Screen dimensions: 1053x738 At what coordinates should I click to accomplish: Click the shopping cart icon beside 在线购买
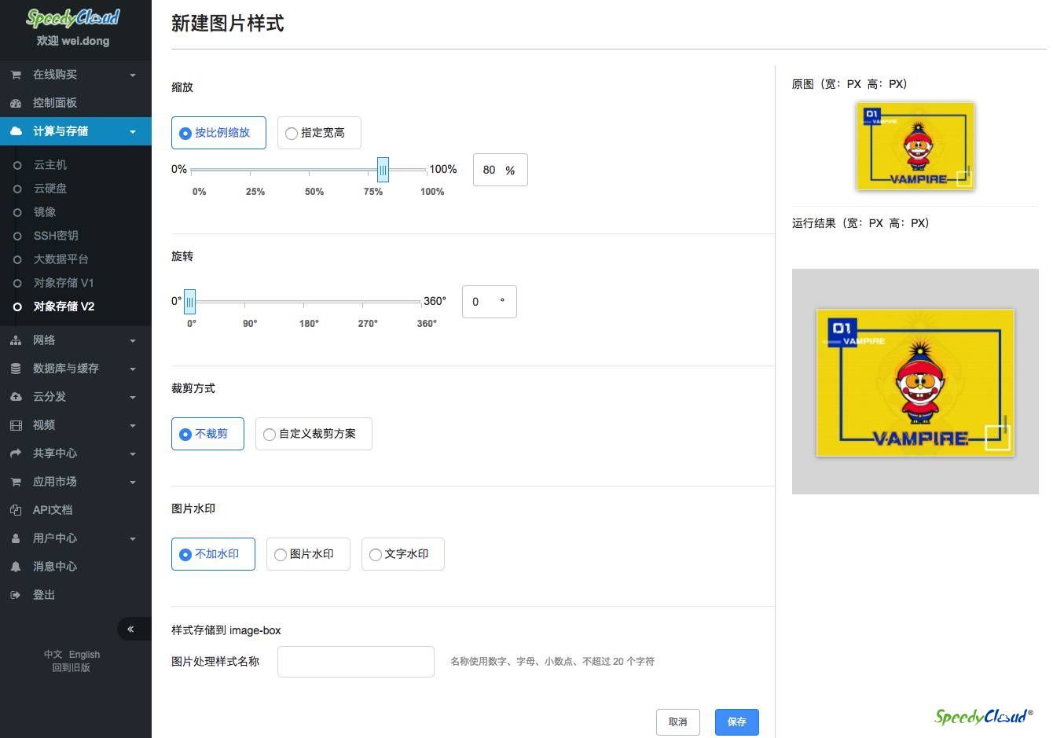(x=16, y=75)
